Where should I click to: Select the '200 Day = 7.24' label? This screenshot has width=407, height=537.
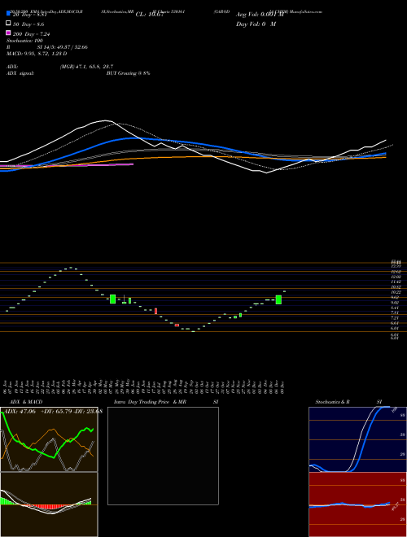32,34
